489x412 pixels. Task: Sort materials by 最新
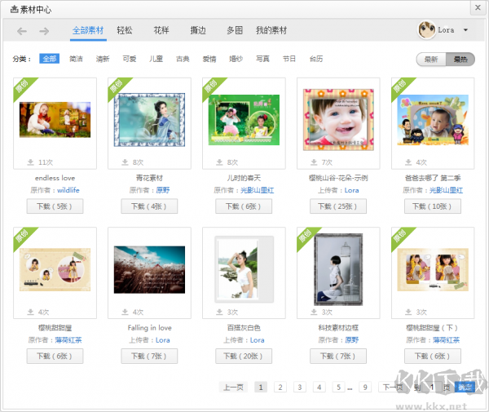(x=431, y=60)
